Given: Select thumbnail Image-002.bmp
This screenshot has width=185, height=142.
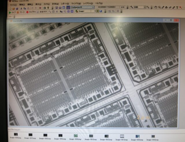Looking at the screenshot, I should click(x=106, y=138).
